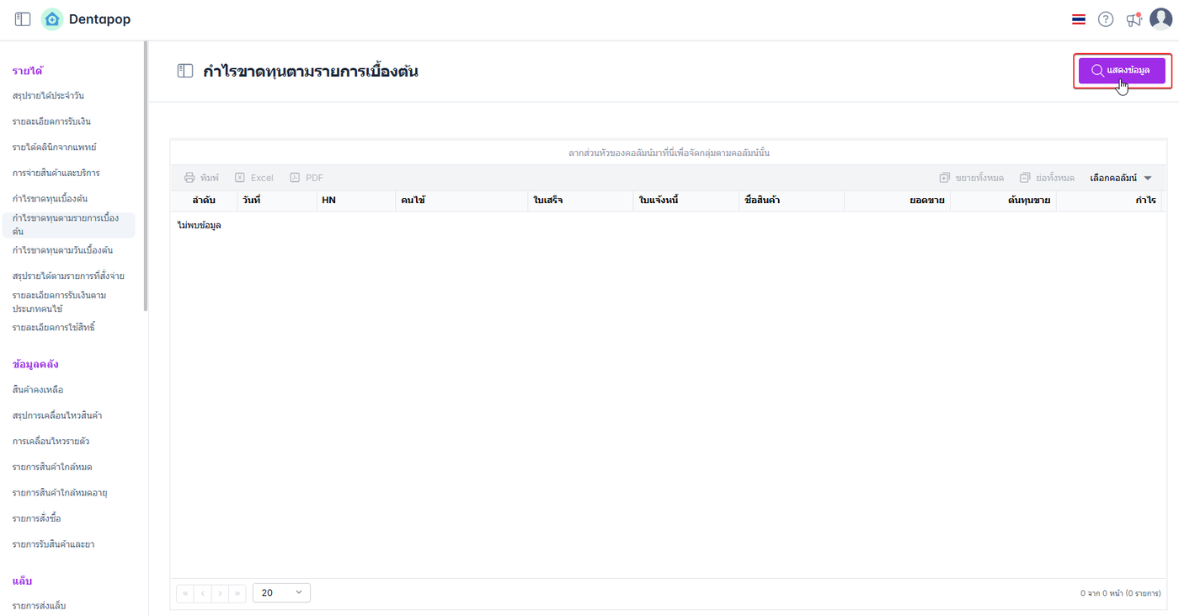Open announcements via the megaphone icon
The width and height of the screenshot is (1179, 616).
coord(1134,19)
